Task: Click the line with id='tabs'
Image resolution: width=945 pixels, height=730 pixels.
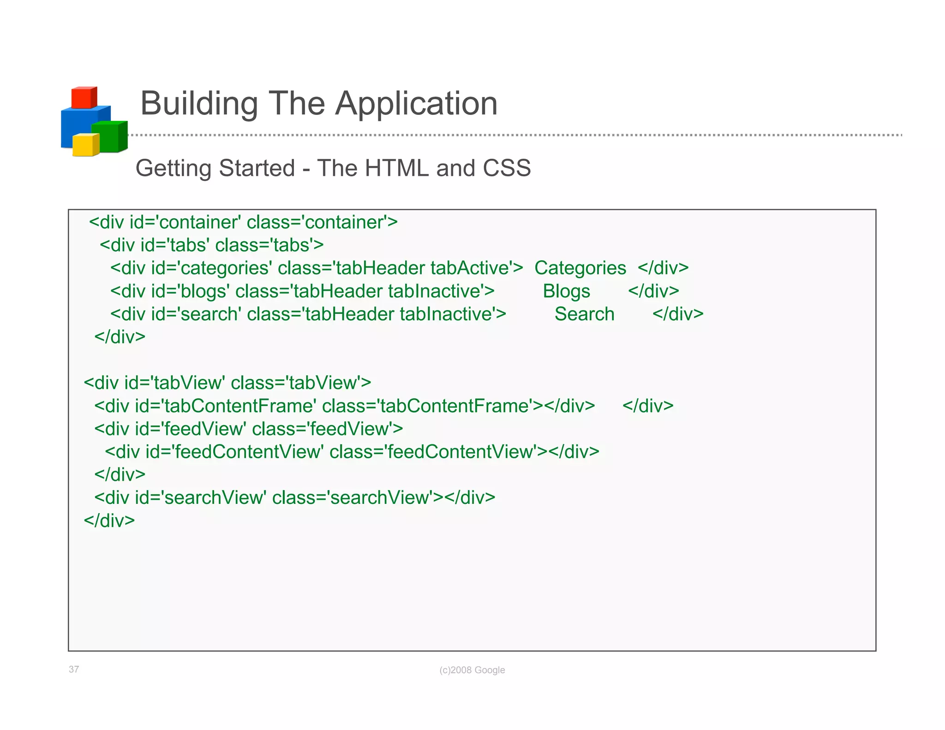Action: 212,245
